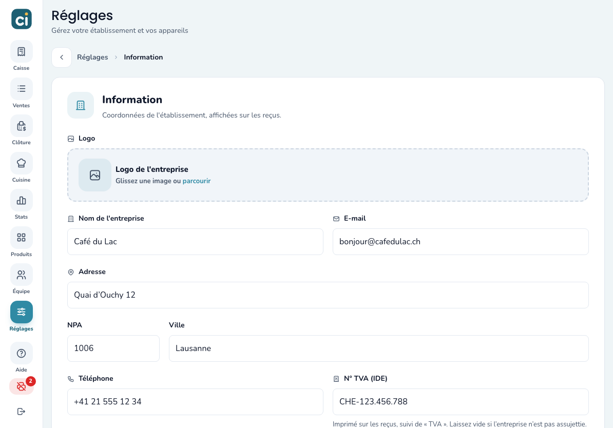Click the Information breadcrumb item

click(143, 57)
